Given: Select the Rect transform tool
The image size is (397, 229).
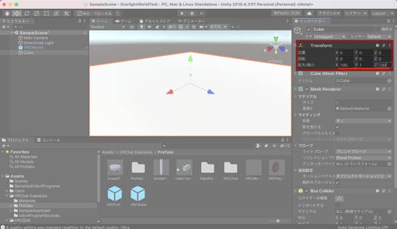Looking at the screenshot, I should coord(46,13).
